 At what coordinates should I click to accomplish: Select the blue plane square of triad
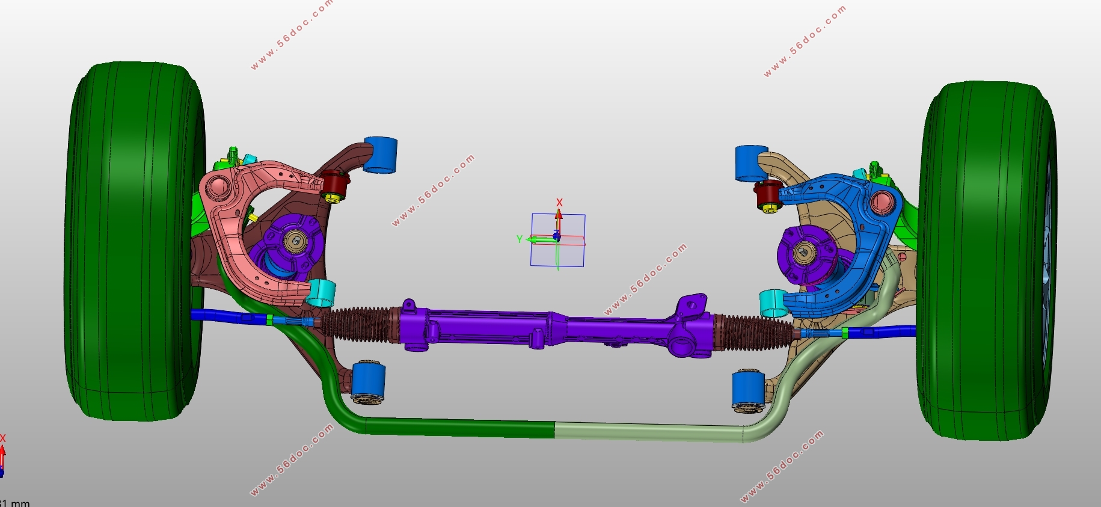pyautogui.click(x=558, y=240)
